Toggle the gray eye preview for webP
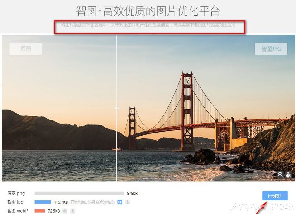Image resolution: width=296 pixels, height=214 pixels. pos(65,211)
